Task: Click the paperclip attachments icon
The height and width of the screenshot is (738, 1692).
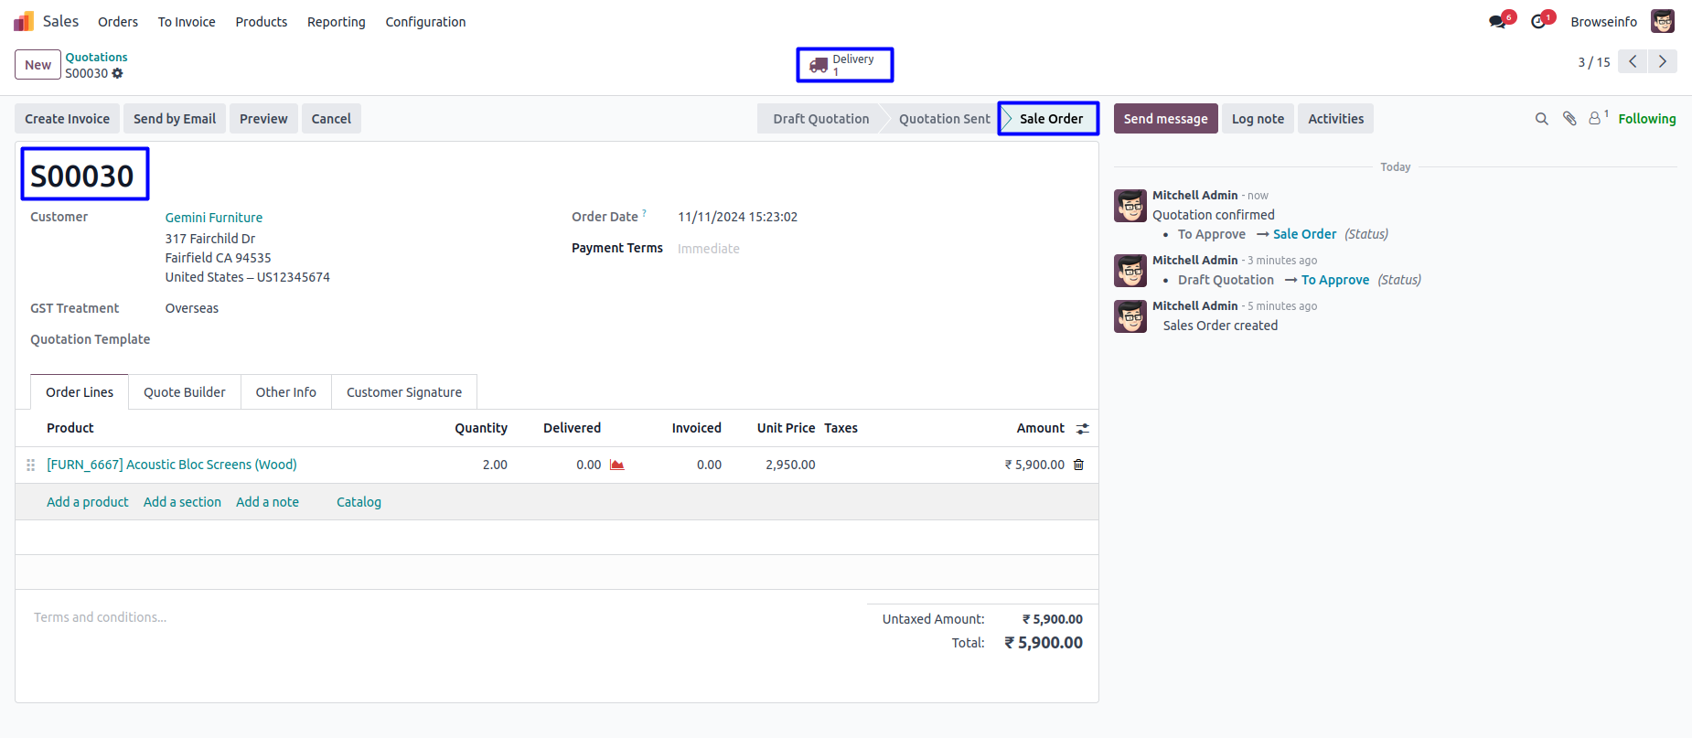Action: tap(1569, 119)
